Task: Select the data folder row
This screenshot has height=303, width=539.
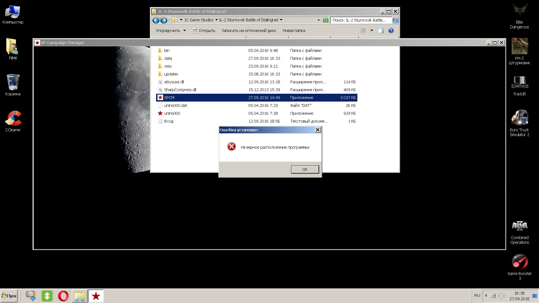Action: (x=257, y=58)
